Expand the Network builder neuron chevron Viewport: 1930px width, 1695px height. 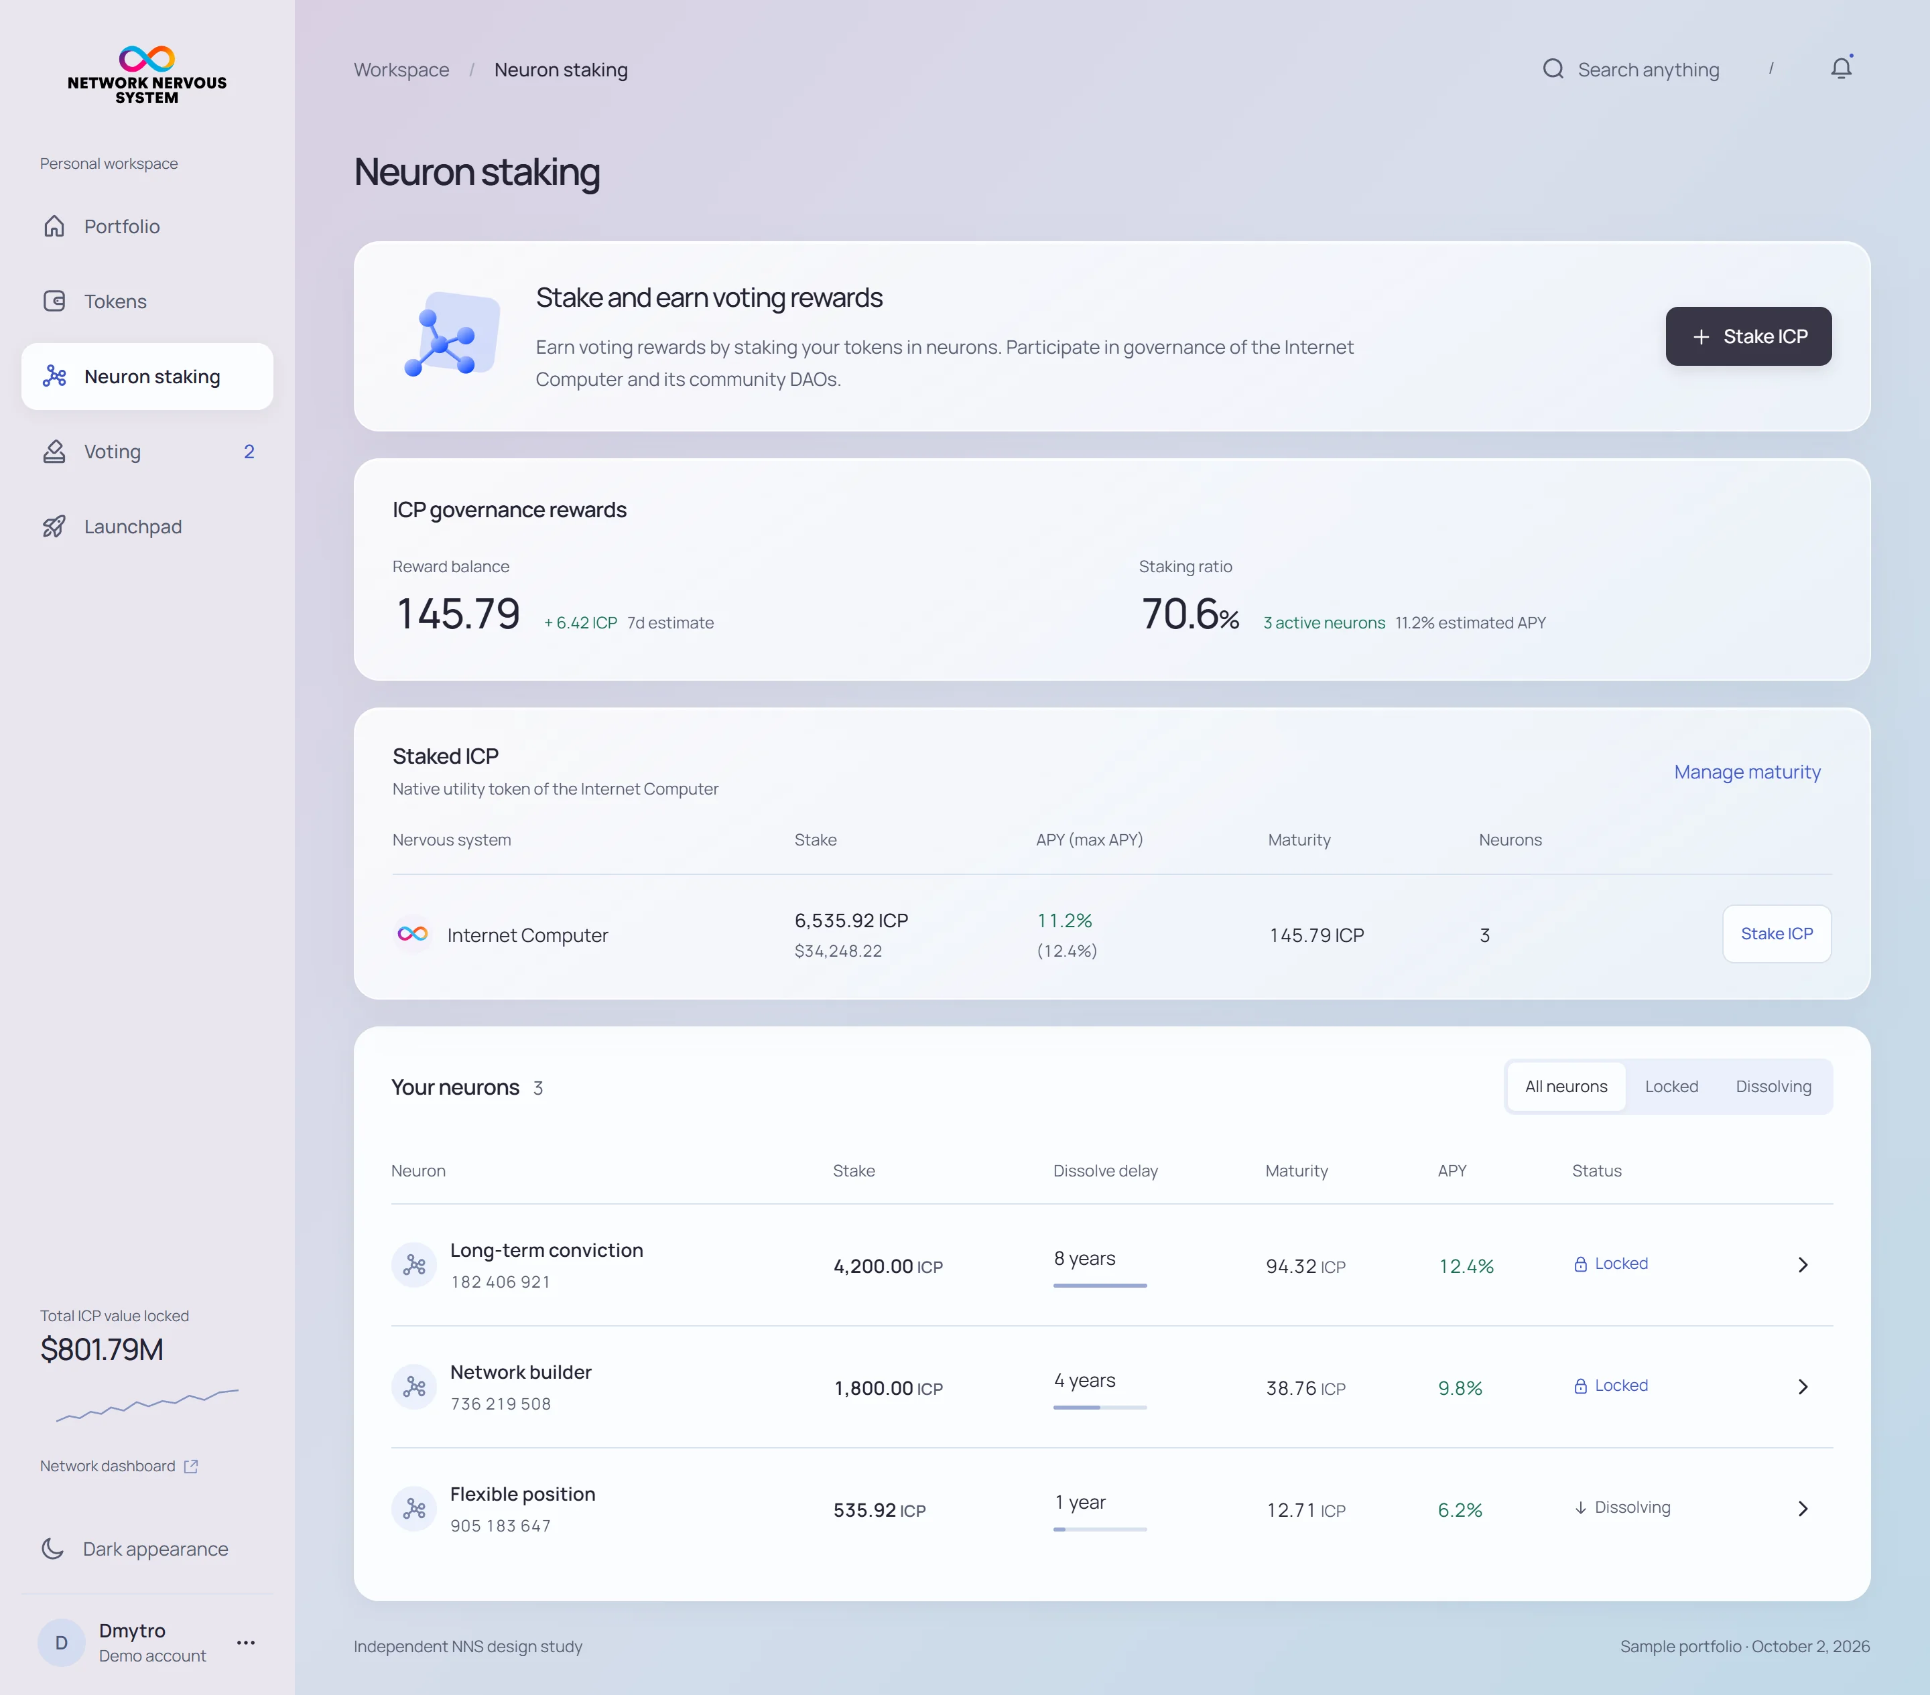click(1803, 1386)
